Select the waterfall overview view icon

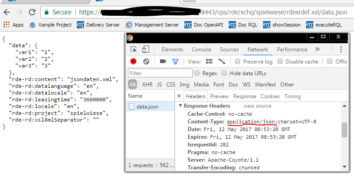click(222, 61)
